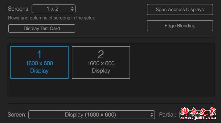
Task: Click the stepper arrows on Screens dropdown
Action: point(72,9)
